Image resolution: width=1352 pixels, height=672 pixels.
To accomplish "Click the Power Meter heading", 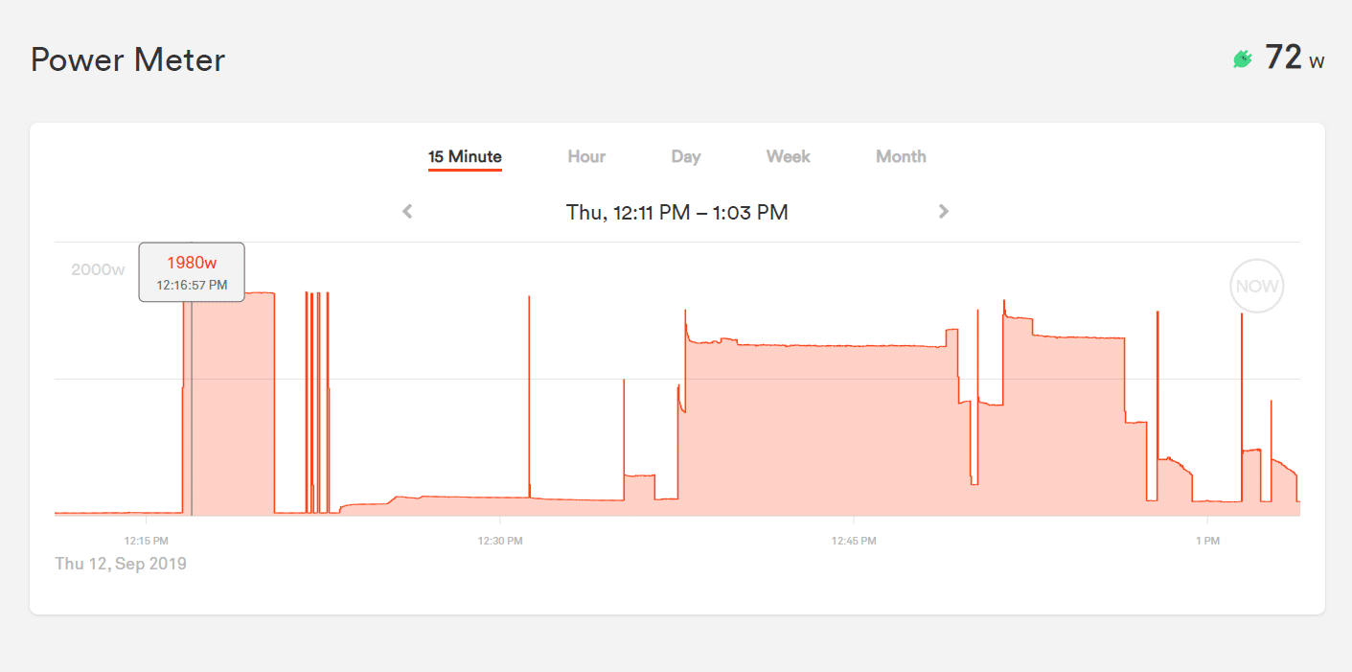I will point(127,59).
